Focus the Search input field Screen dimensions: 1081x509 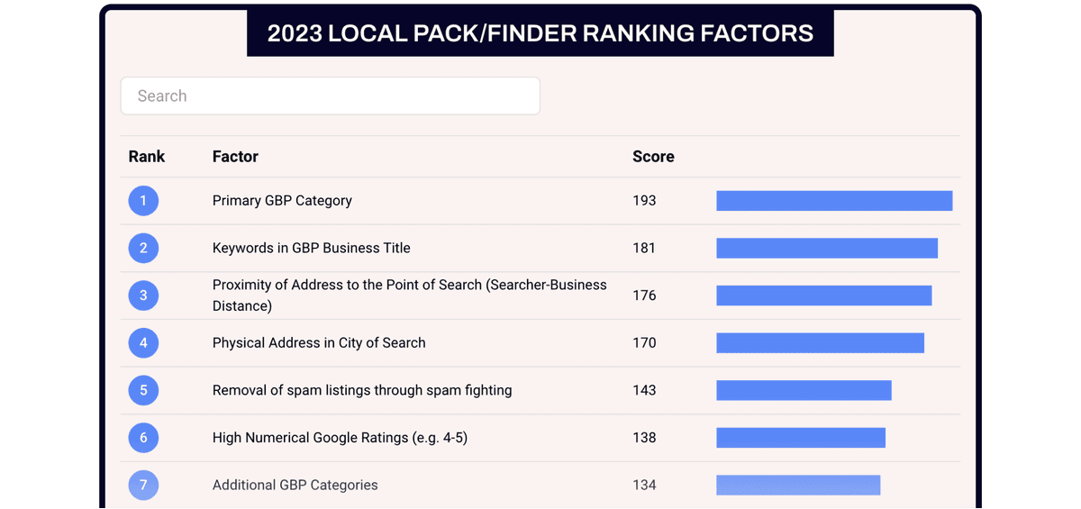pyautogui.click(x=330, y=96)
